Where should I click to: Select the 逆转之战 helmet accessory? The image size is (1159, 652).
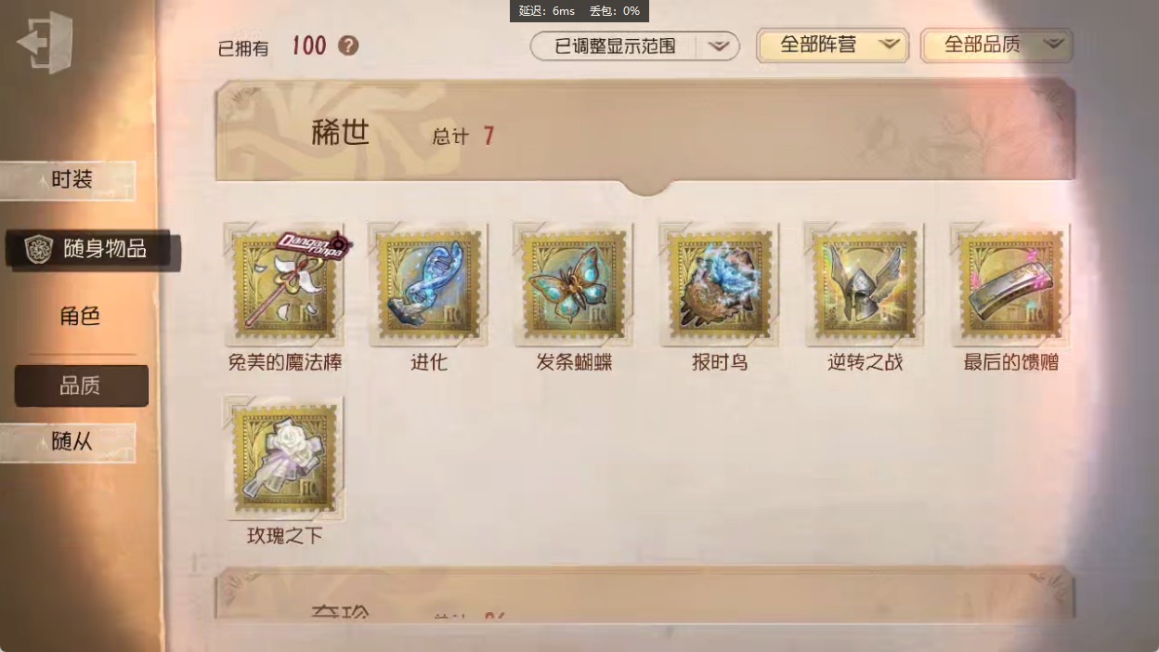point(866,284)
